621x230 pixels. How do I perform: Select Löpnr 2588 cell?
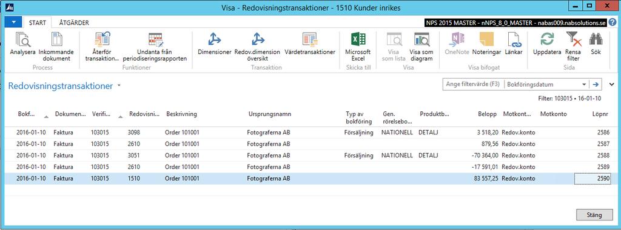[x=603, y=156]
